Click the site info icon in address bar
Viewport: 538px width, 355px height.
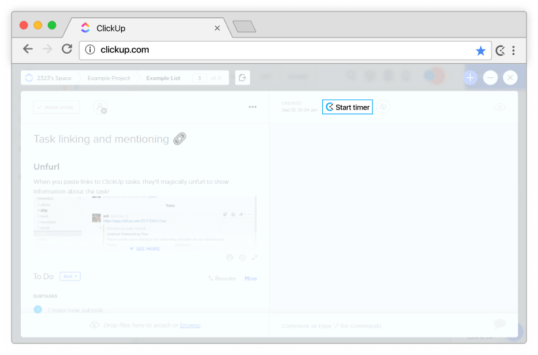pyautogui.click(x=90, y=50)
